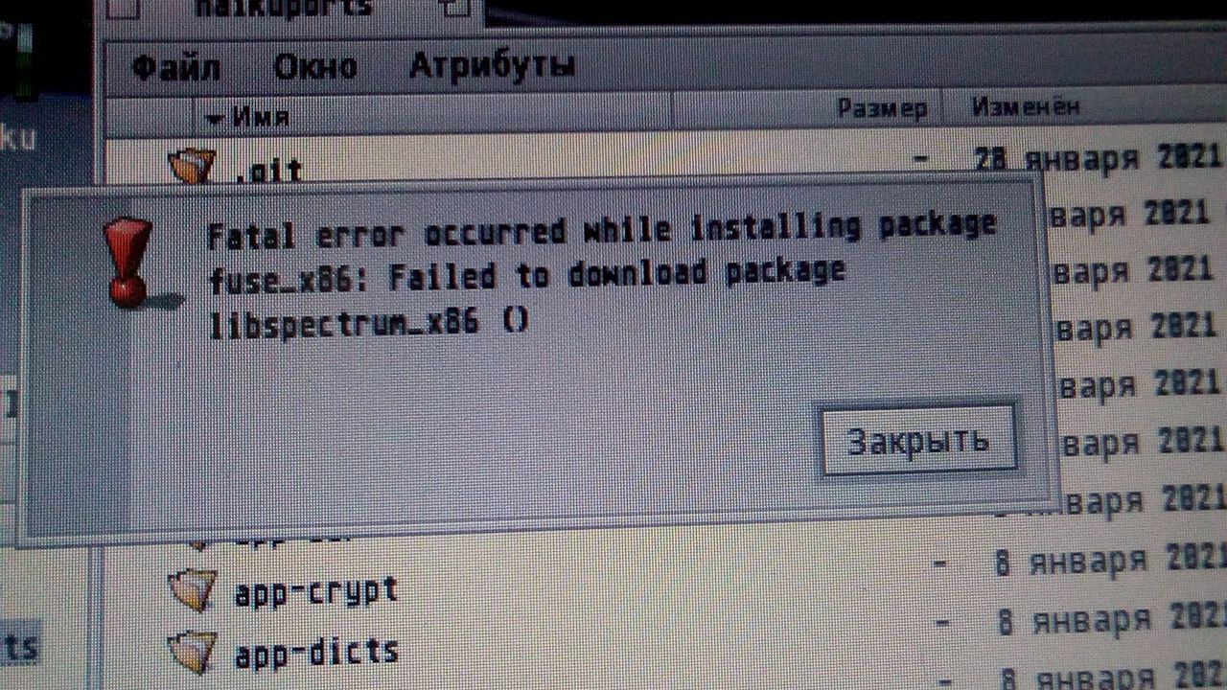Screen dimensions: 1227x690
Task: Select the .git folder icon
Action: pyautogui.click(x=192, y=167)
